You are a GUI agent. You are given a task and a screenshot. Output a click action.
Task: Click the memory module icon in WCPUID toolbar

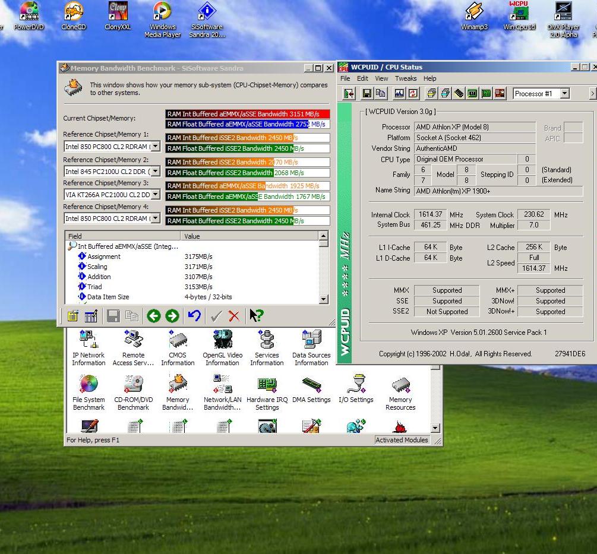coord(459,93)
